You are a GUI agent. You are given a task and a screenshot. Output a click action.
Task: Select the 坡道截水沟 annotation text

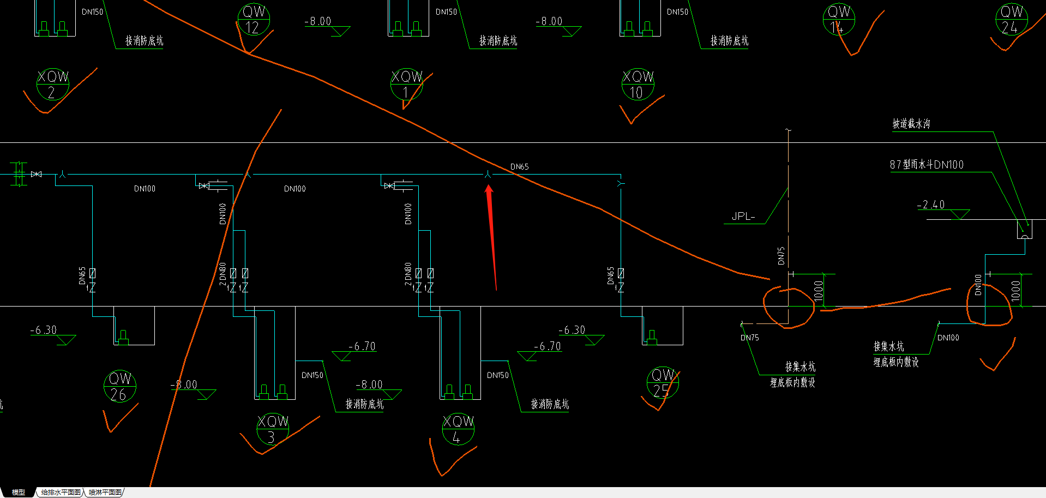[911, 124]
